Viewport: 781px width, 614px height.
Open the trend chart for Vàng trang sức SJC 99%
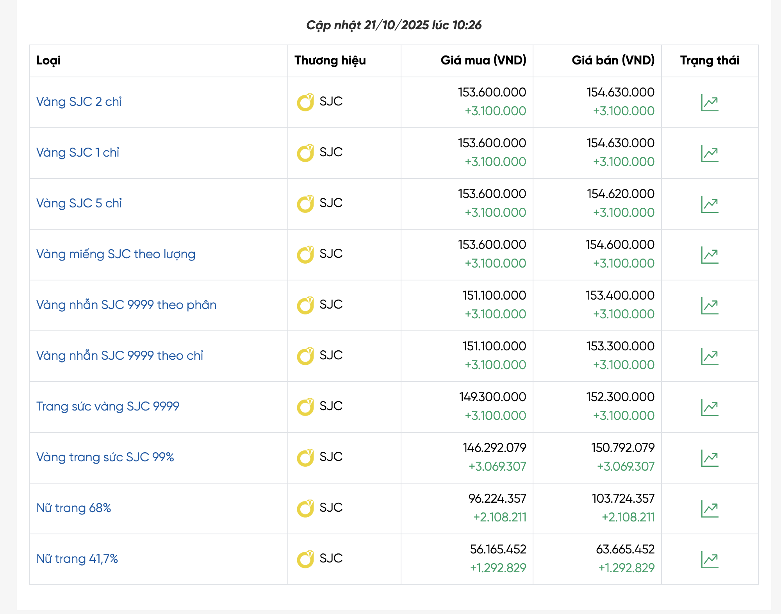(710, 458)
